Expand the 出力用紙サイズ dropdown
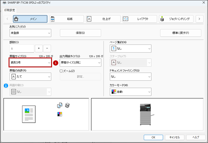 tap(80, 62)
